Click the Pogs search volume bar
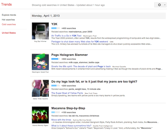 coord(56,59)
